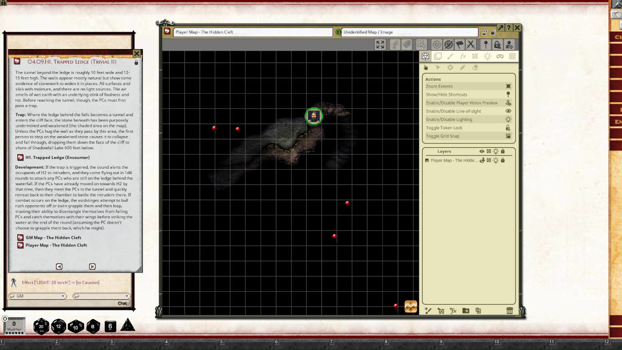The height and width of the screenshot is (350, 622).
Task: Click the delete layer trash icon
Action: coord(509,310)
